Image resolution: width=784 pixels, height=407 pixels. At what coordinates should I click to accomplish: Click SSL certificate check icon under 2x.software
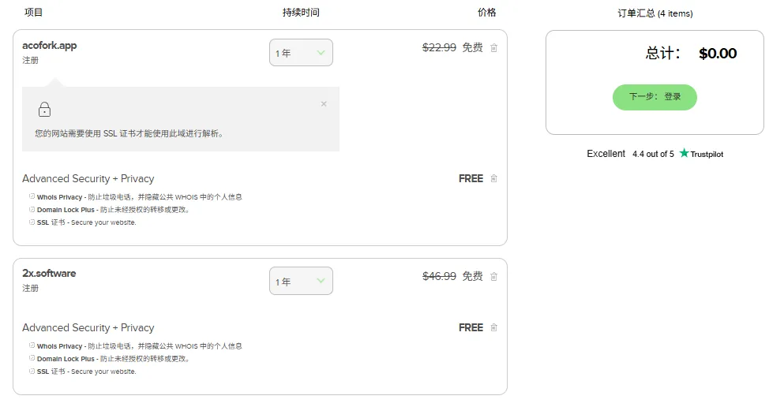click(x=32, y=372)
